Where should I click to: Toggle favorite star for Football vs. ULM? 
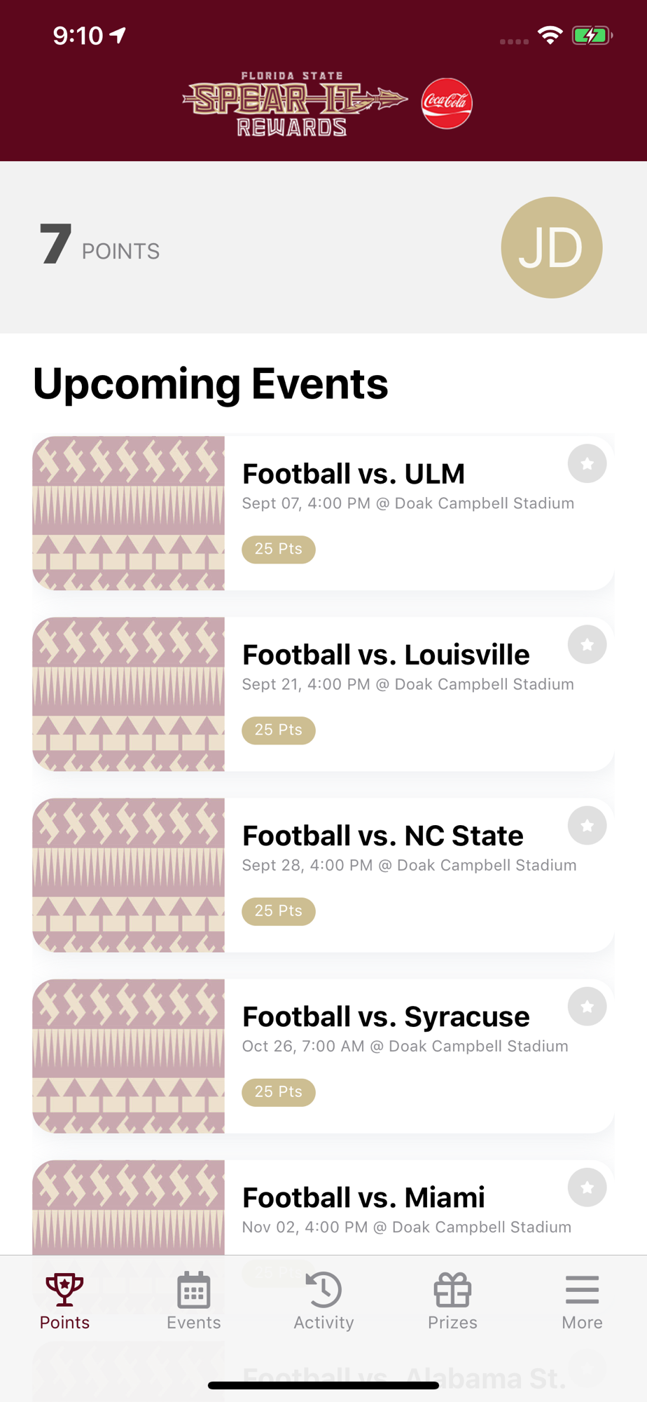[x=587, y=463]
